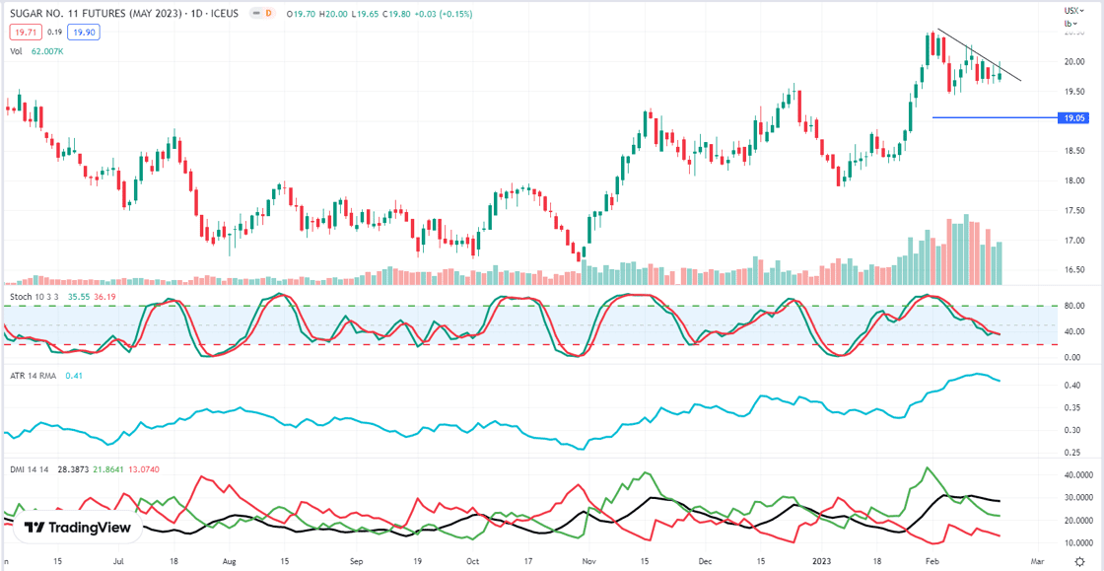
Task: Click the C19.80 close value
Action: [395, 14]
